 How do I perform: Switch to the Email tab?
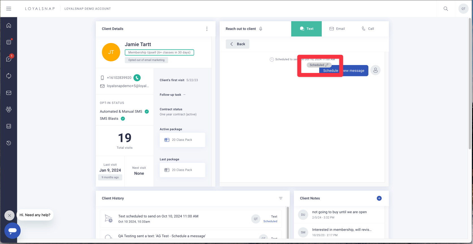(337, 29)
